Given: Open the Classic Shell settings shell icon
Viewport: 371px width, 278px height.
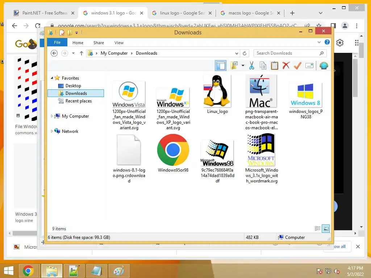Looking at the screenshot, I should (x=324, y=66).
